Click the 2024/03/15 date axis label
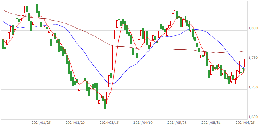Image resolution: width=262 pixels, height=131 pixels. coord(109,123)
